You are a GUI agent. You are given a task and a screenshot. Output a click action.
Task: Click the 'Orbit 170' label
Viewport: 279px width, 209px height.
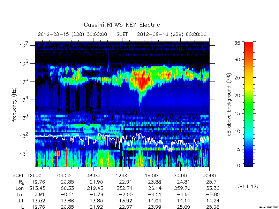coord(248,186)
